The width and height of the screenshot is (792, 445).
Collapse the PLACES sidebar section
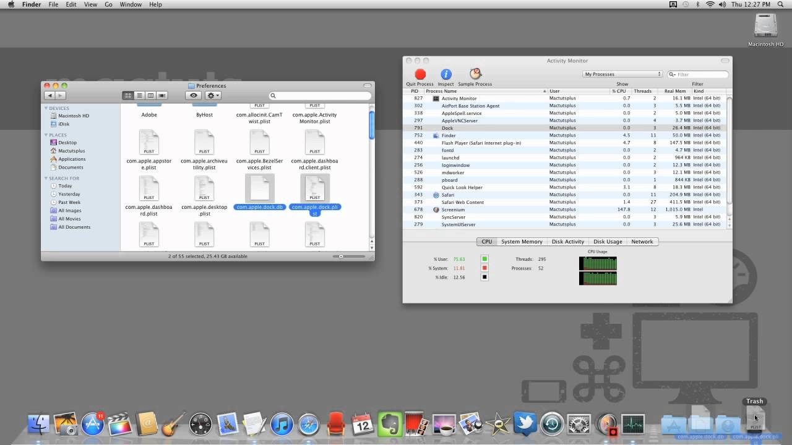(46, 135)
